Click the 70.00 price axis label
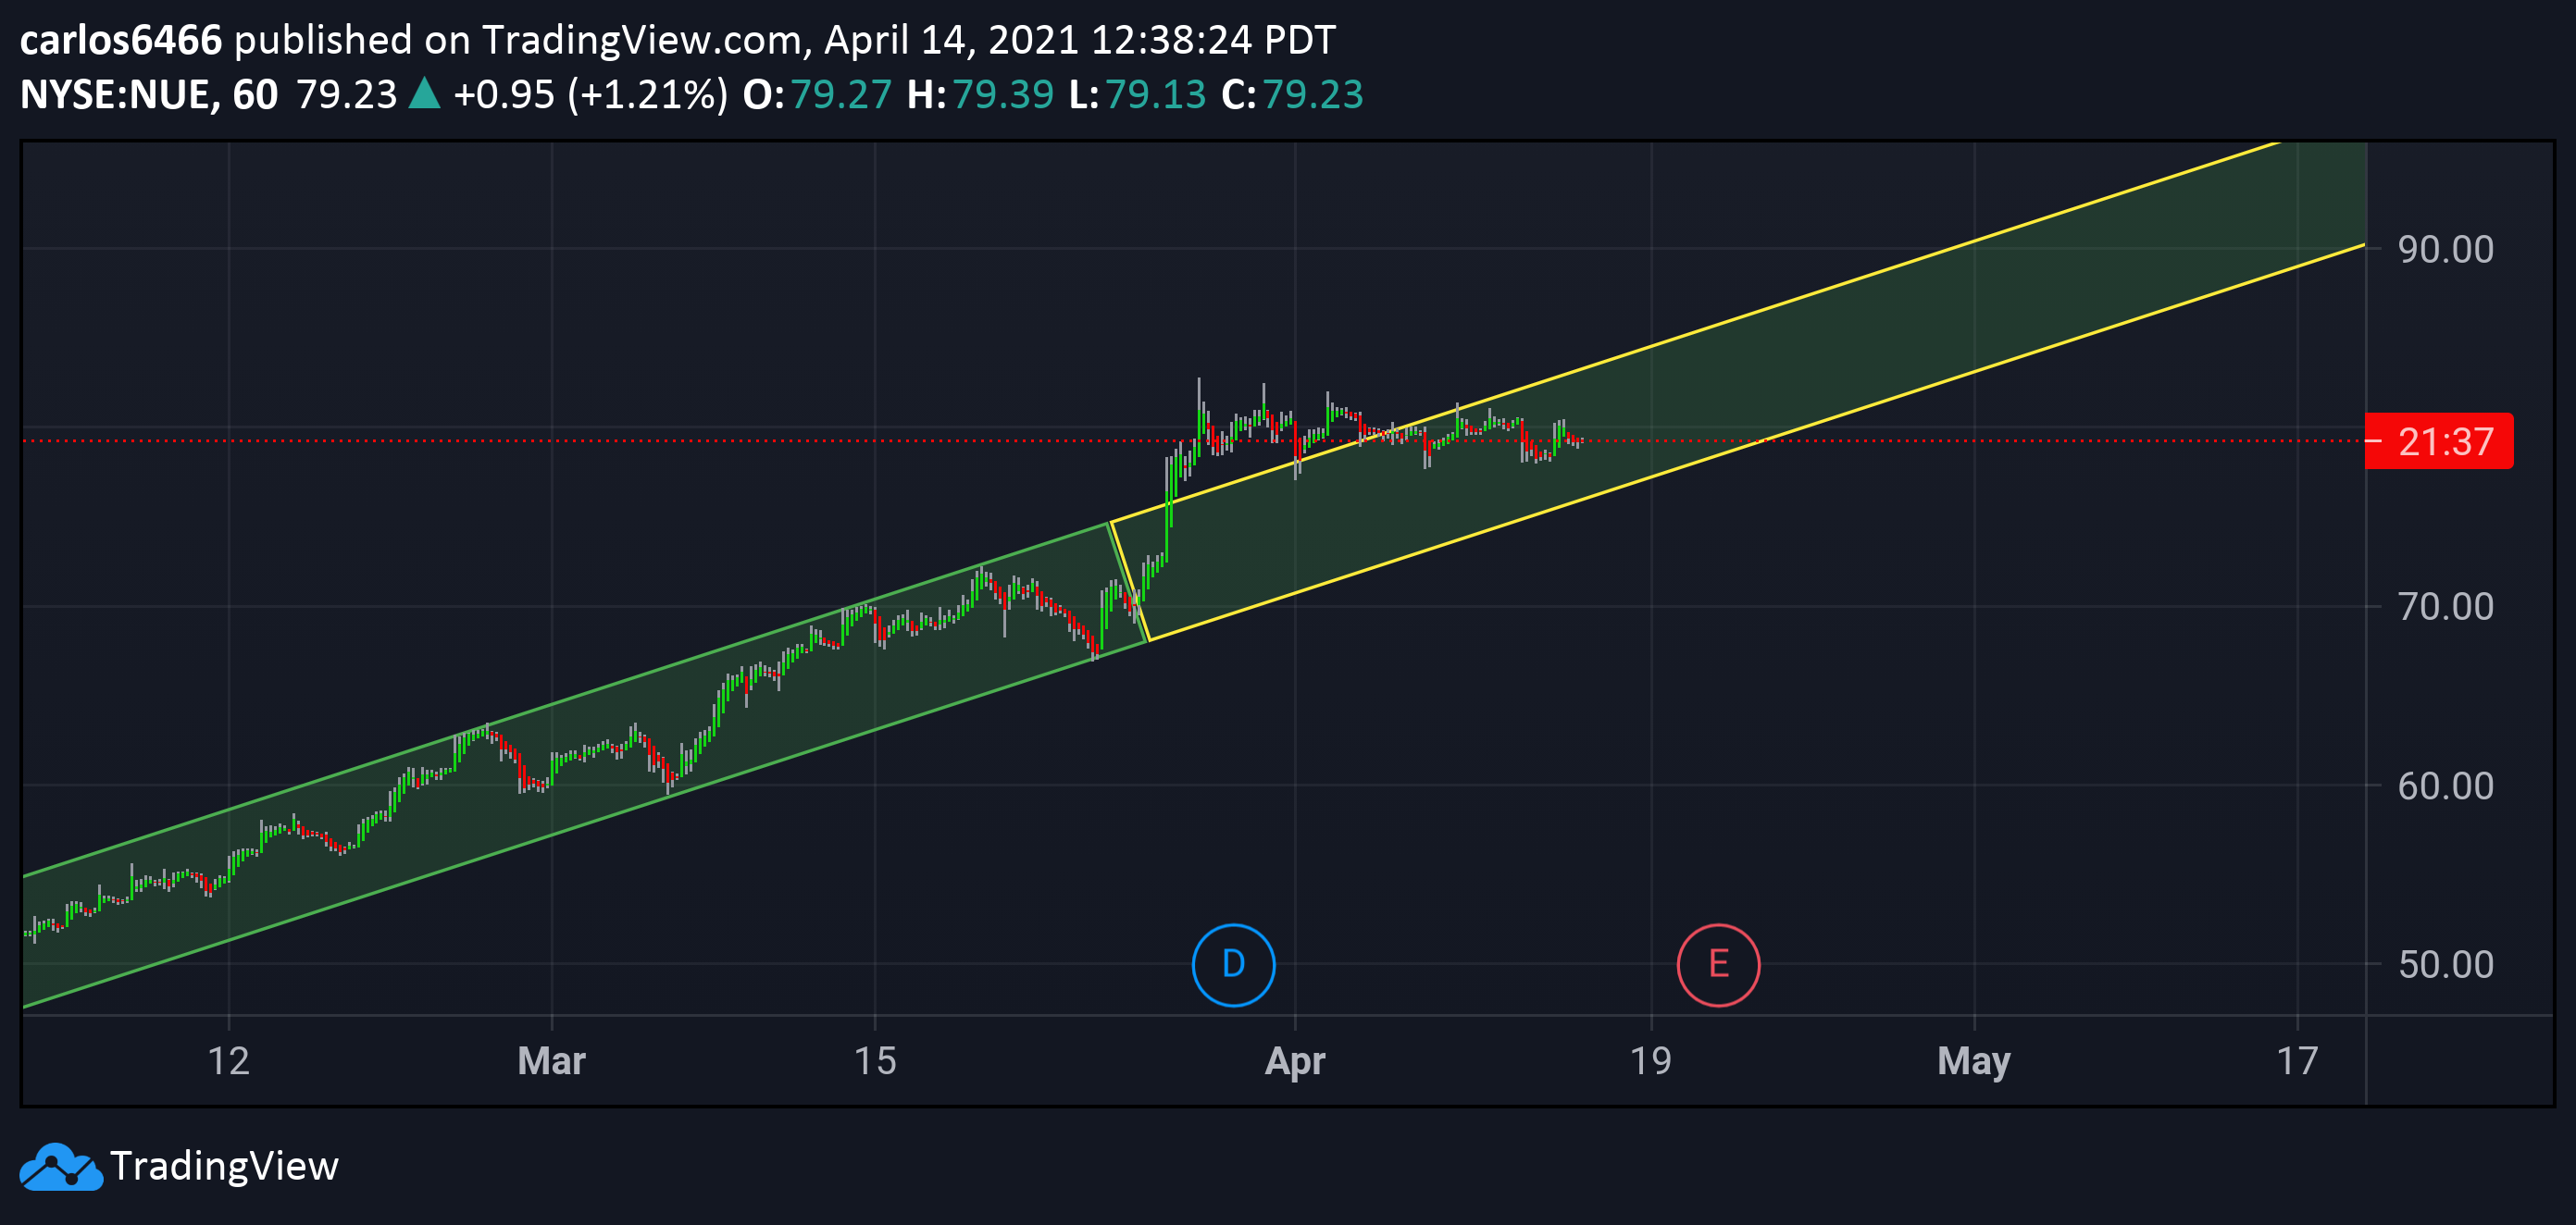The height and width of the screenshot is (1225, 2576). [x=2445, y=607]
